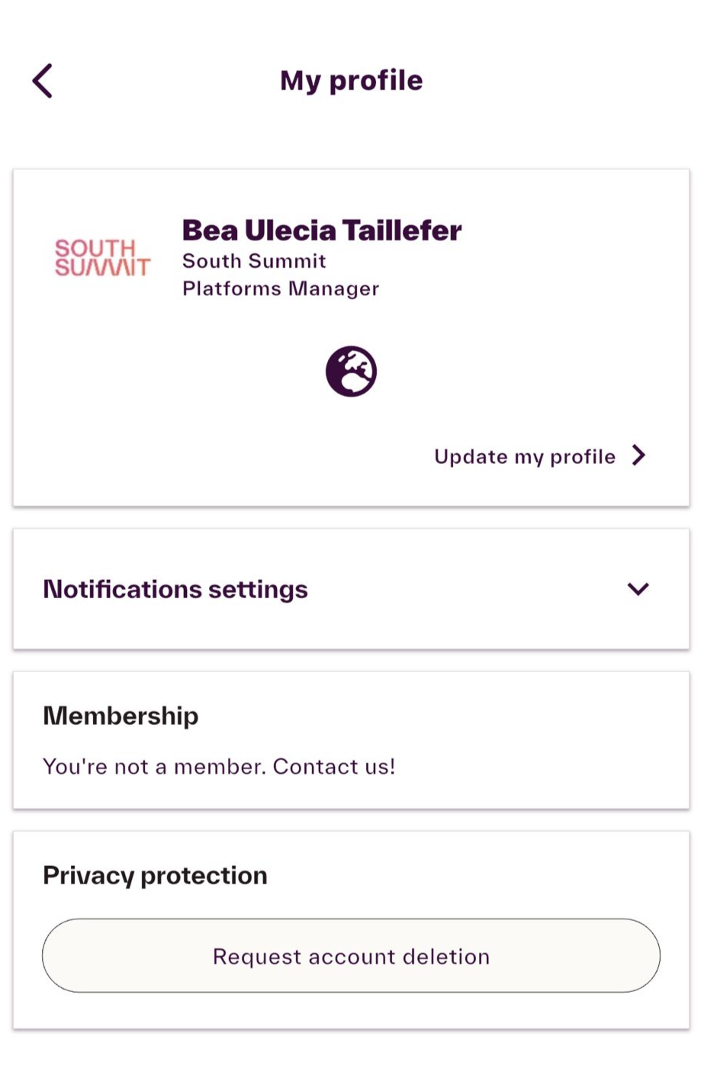Select the Platforms Manager job title
The image size is (704, 1072).
280,289
